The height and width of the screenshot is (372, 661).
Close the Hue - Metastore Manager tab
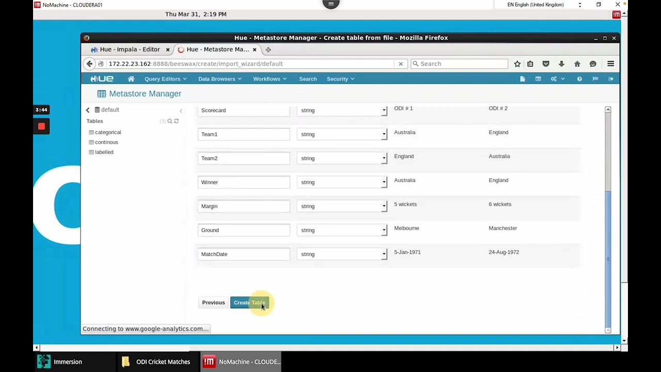click(x=254, y=50)
